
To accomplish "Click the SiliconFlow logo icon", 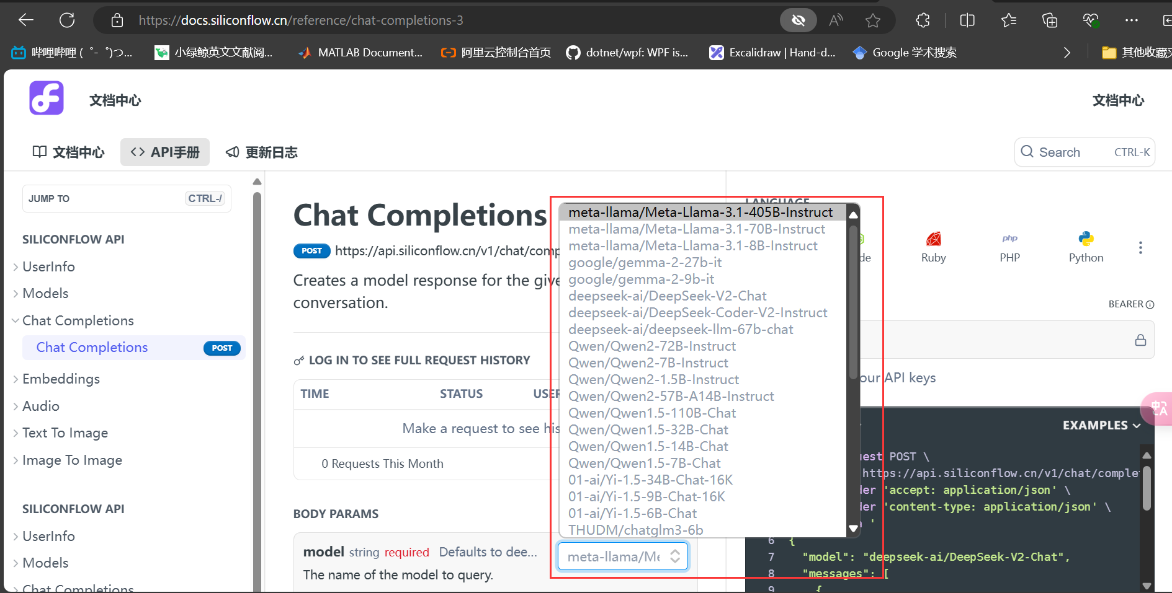I will (x=47, y=98).
